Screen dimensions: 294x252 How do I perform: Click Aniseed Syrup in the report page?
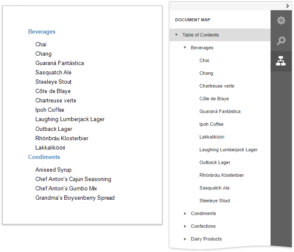click(x=53, y=170)
